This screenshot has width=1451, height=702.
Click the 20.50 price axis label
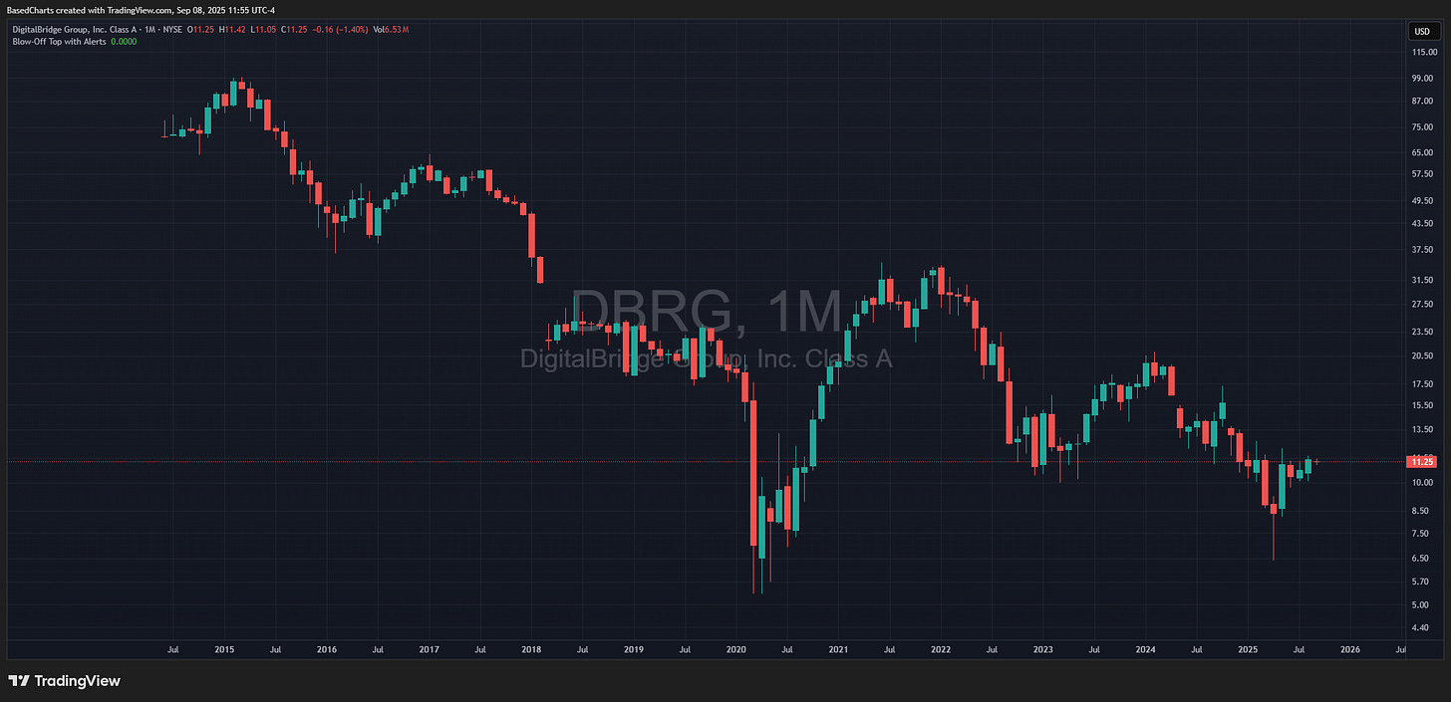[1423, 355]
